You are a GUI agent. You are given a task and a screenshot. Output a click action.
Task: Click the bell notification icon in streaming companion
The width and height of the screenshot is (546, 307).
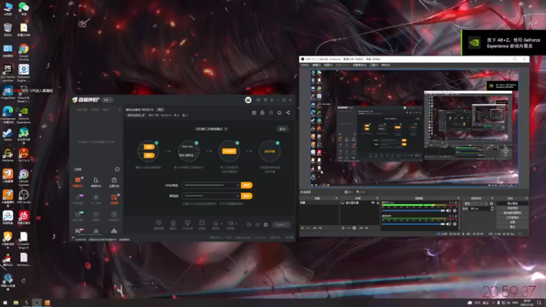[279, 113]
